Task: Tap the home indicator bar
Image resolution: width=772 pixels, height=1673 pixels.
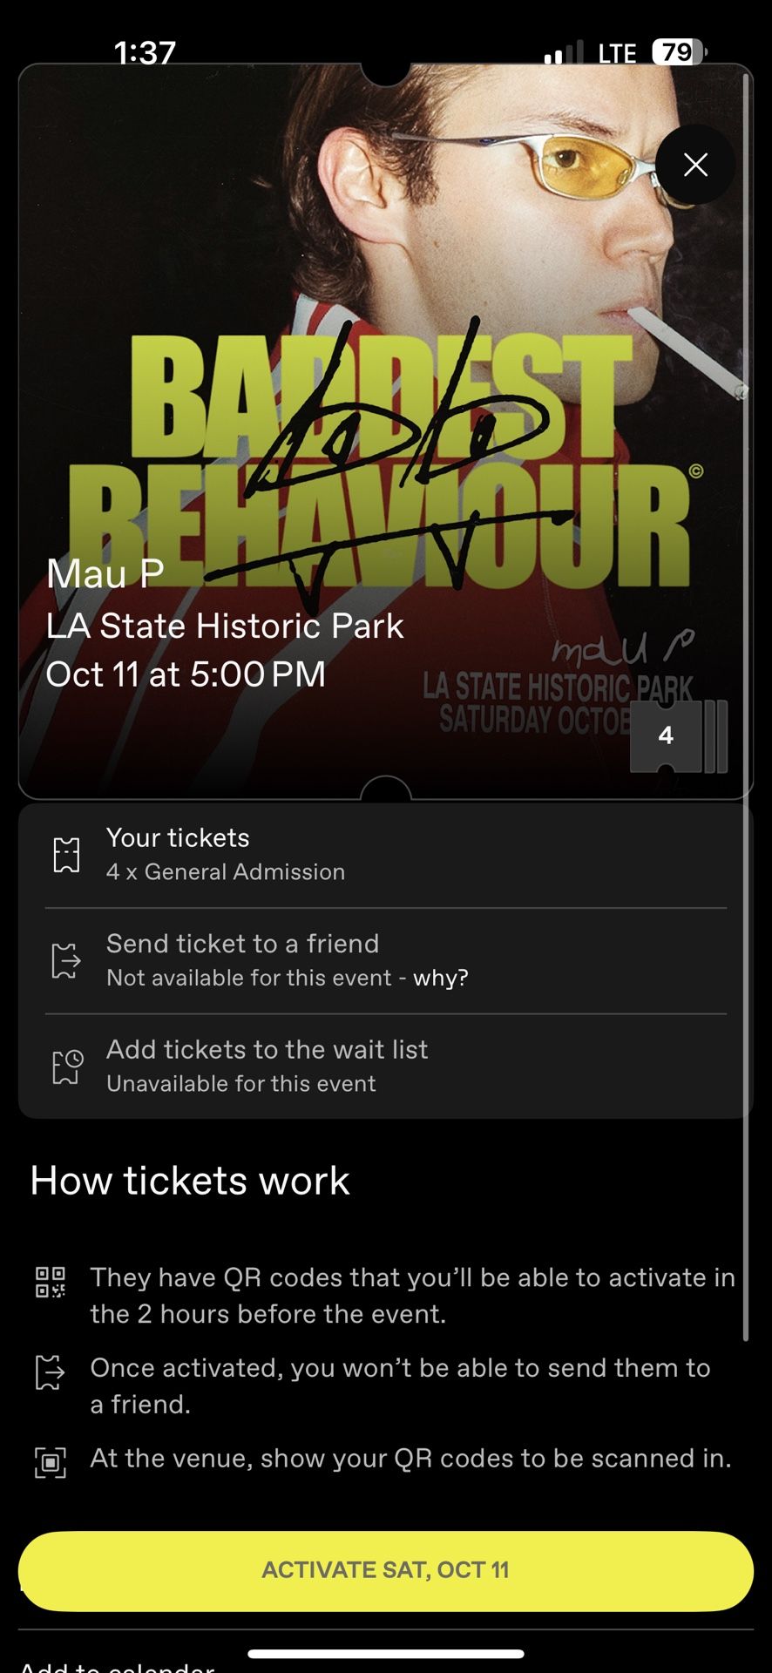Action: click(385, 1653)
